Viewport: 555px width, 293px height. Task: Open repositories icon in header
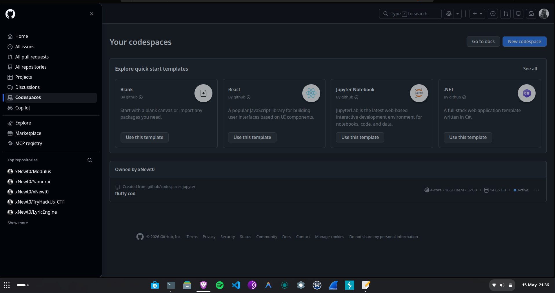tap(518, 14)
